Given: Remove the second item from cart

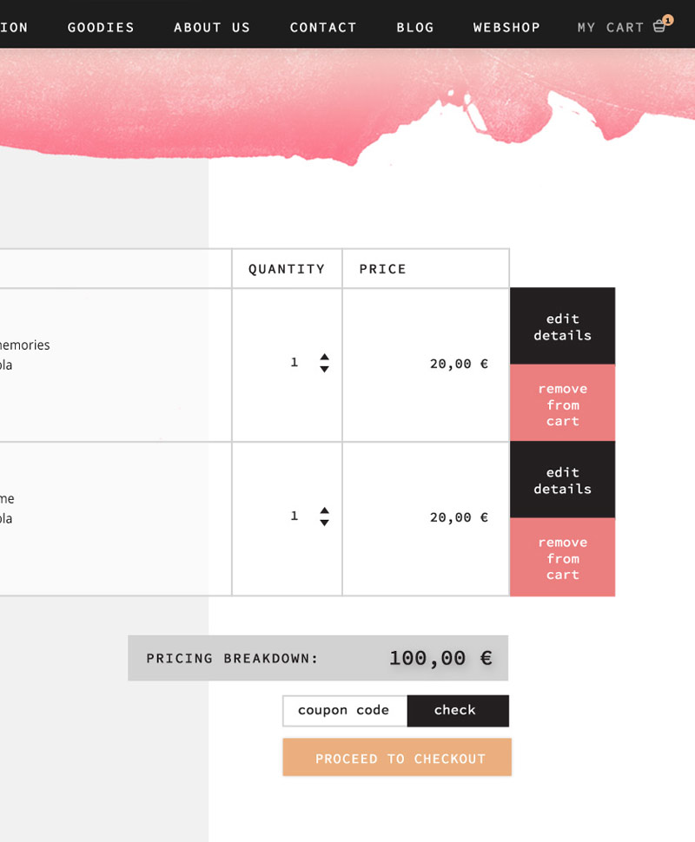Looking at the screenshot, I should tap(562, 557).
